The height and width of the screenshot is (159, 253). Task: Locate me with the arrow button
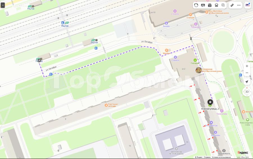click(x=247, y=82)
